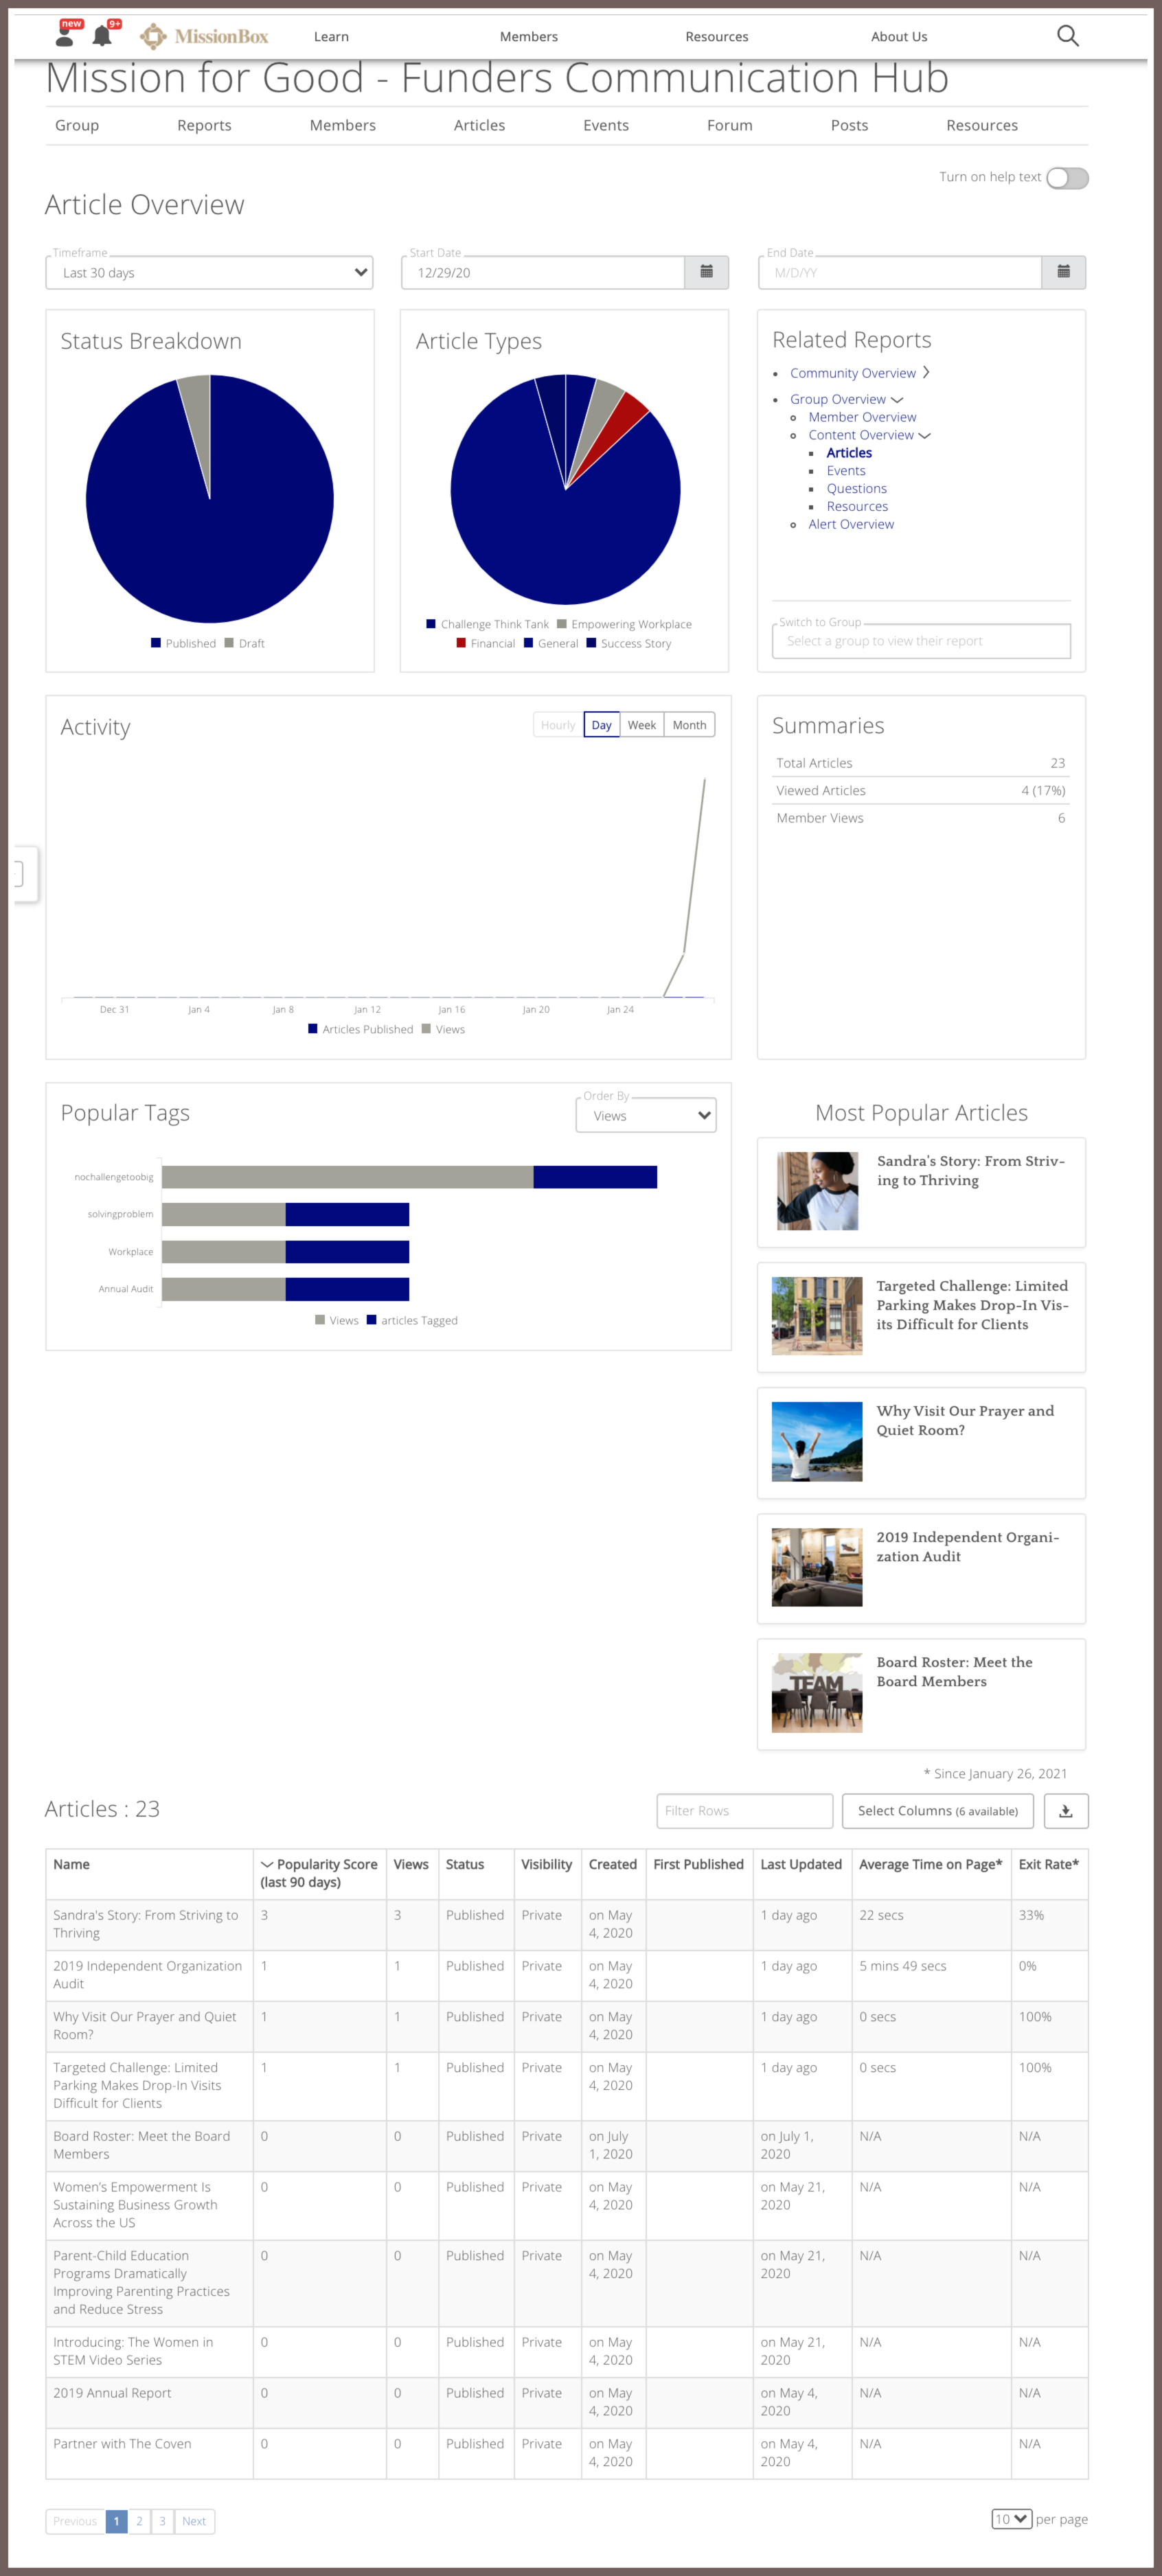Switch to the Forum tab
1162x2576 pixels.
tap(729, 125)
